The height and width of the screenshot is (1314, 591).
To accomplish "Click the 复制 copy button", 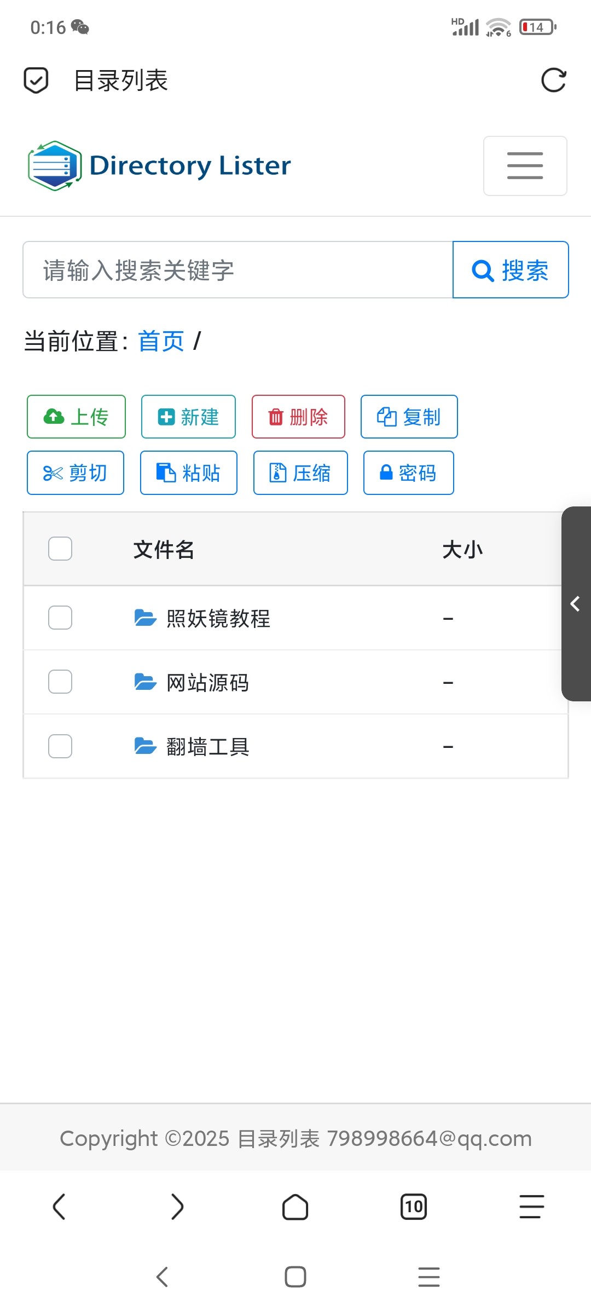I will [409, 417].
